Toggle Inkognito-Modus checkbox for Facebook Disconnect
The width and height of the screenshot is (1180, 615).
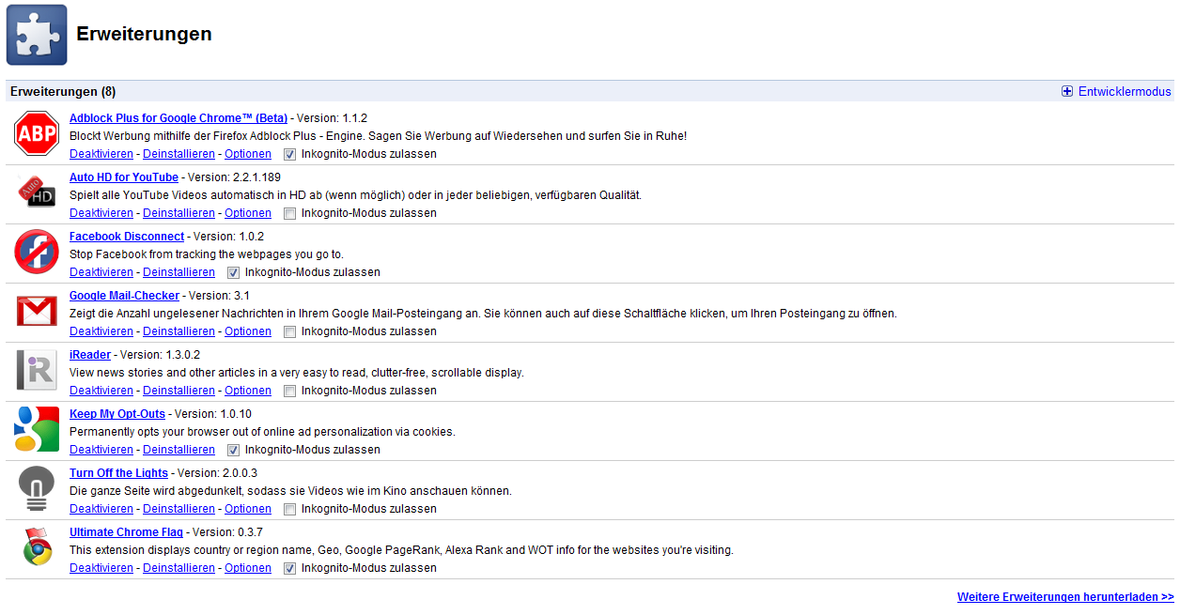[233, 272]
